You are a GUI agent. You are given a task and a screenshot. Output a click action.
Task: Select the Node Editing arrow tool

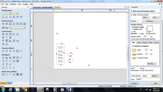pos(7,58)
